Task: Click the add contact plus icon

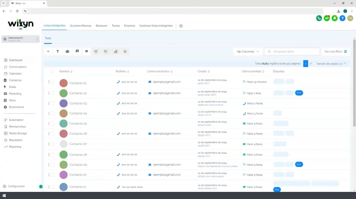Action: [48, 51]
